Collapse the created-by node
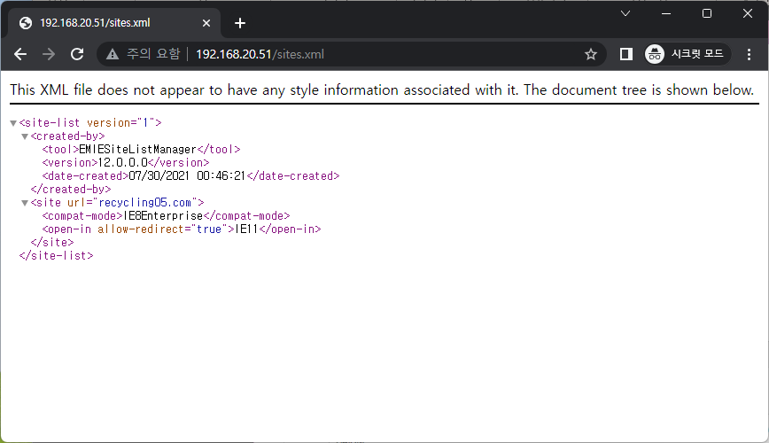This screenshot has height=443, width=769. 25,136
